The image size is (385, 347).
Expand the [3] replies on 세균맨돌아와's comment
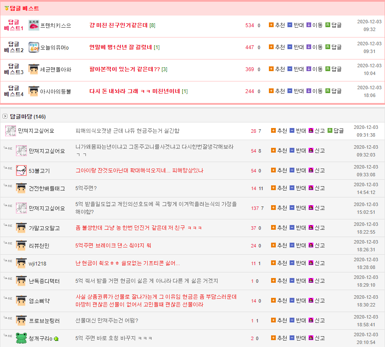tap(164, 69)
